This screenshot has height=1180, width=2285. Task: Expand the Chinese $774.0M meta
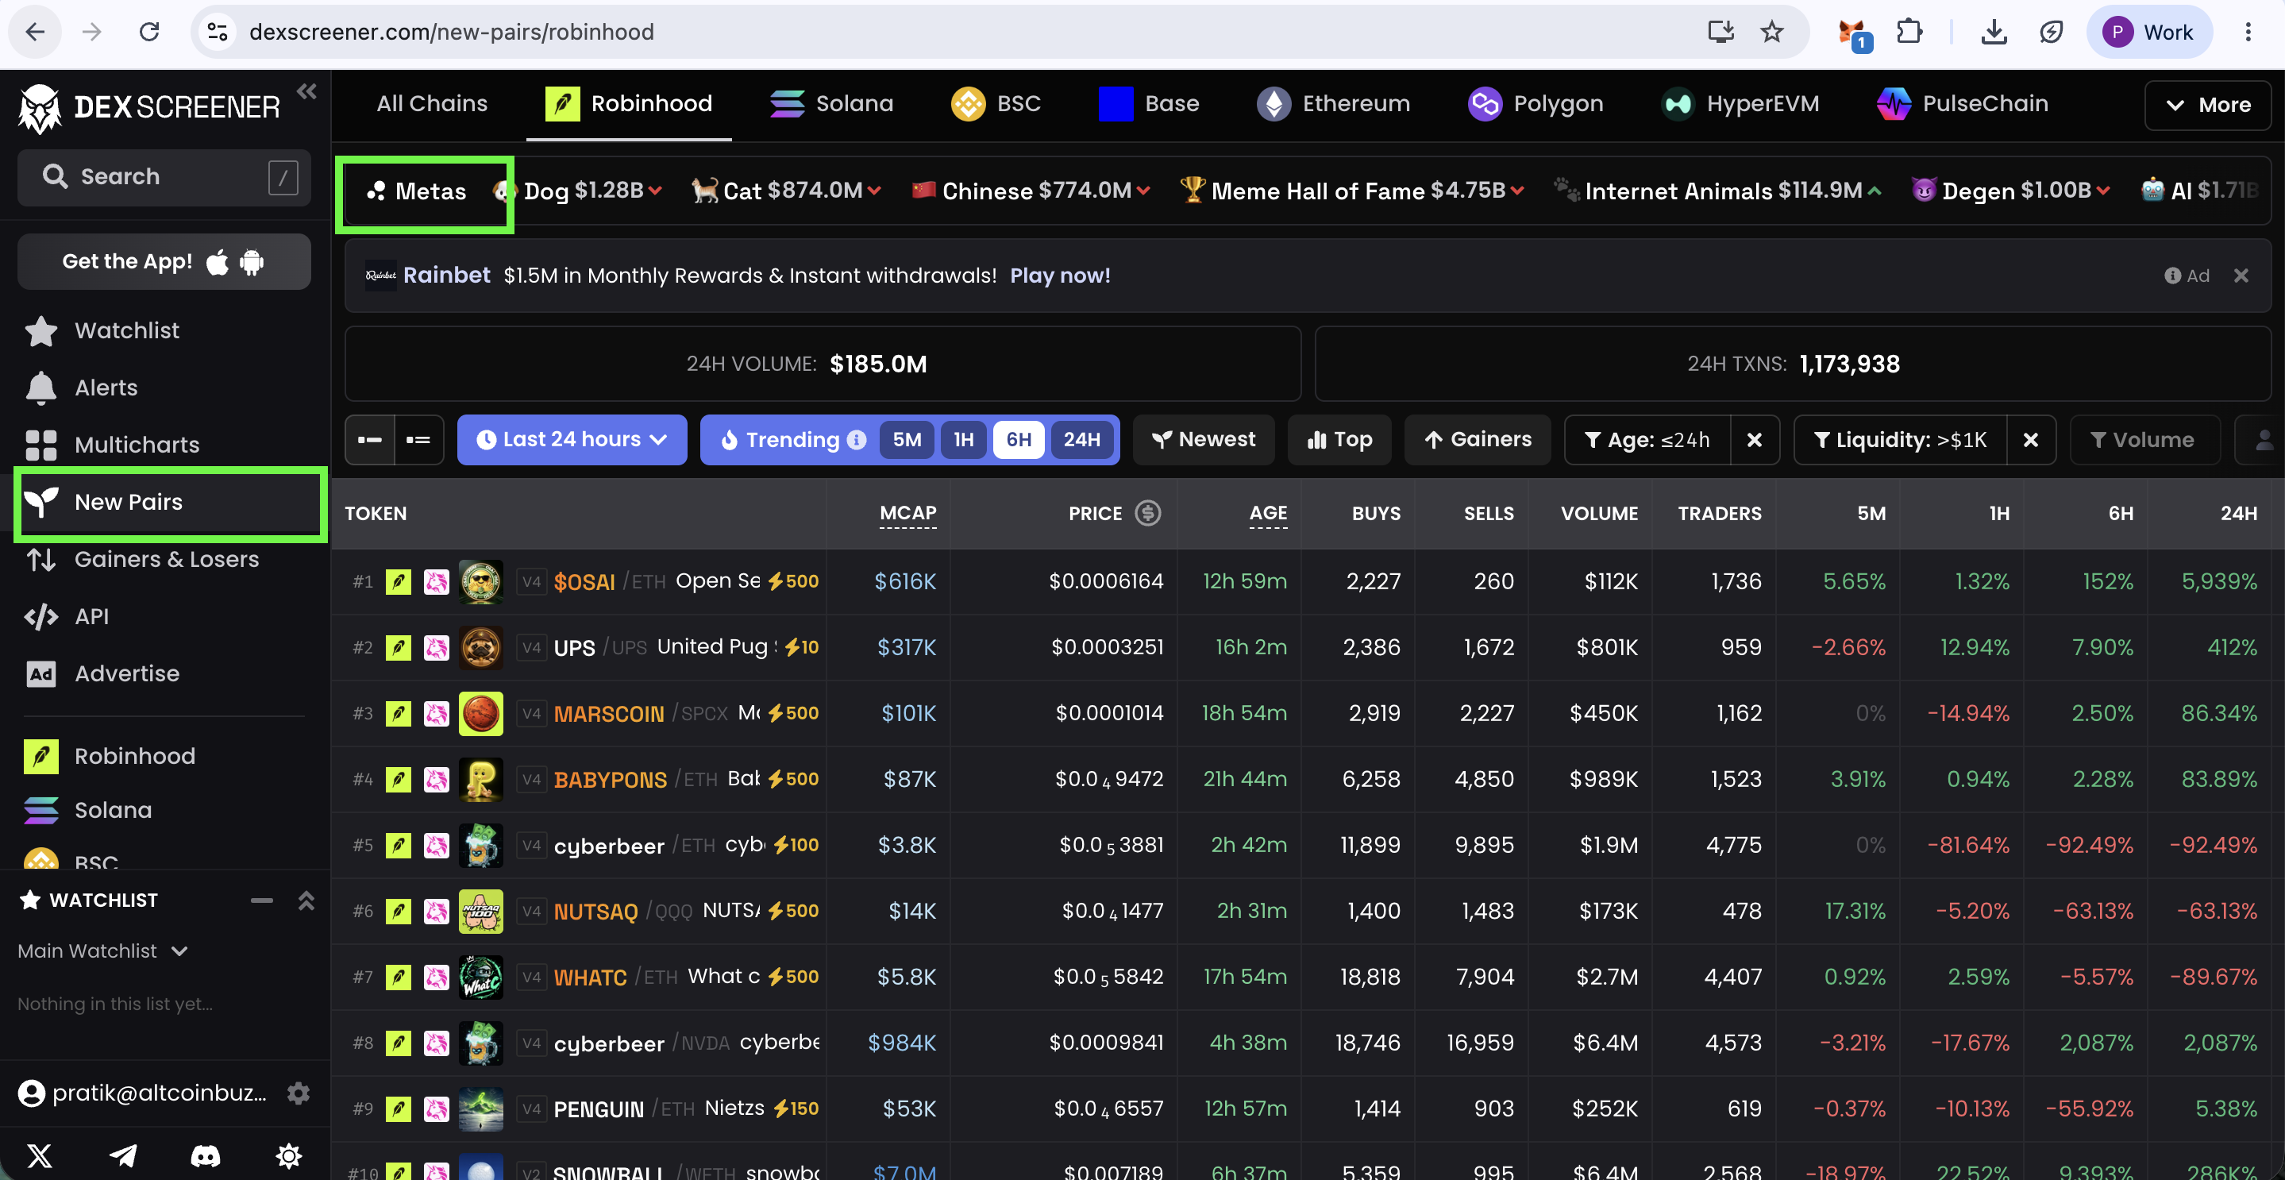coord(1031,191)
